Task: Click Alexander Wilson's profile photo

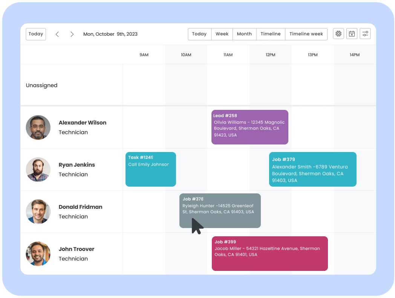Action: click(38, 127)
